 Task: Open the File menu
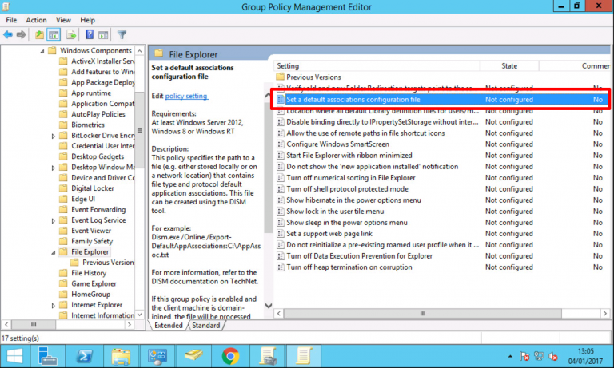point(11,20)
